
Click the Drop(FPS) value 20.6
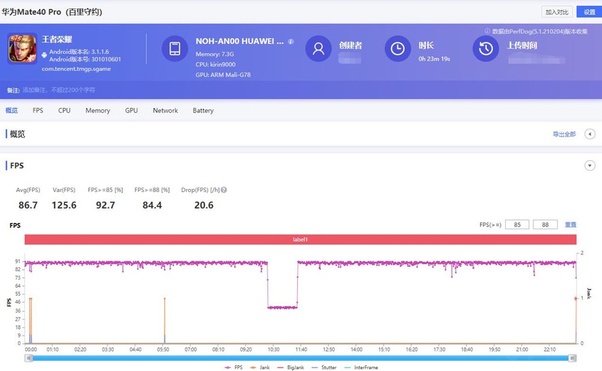(204, 205)
